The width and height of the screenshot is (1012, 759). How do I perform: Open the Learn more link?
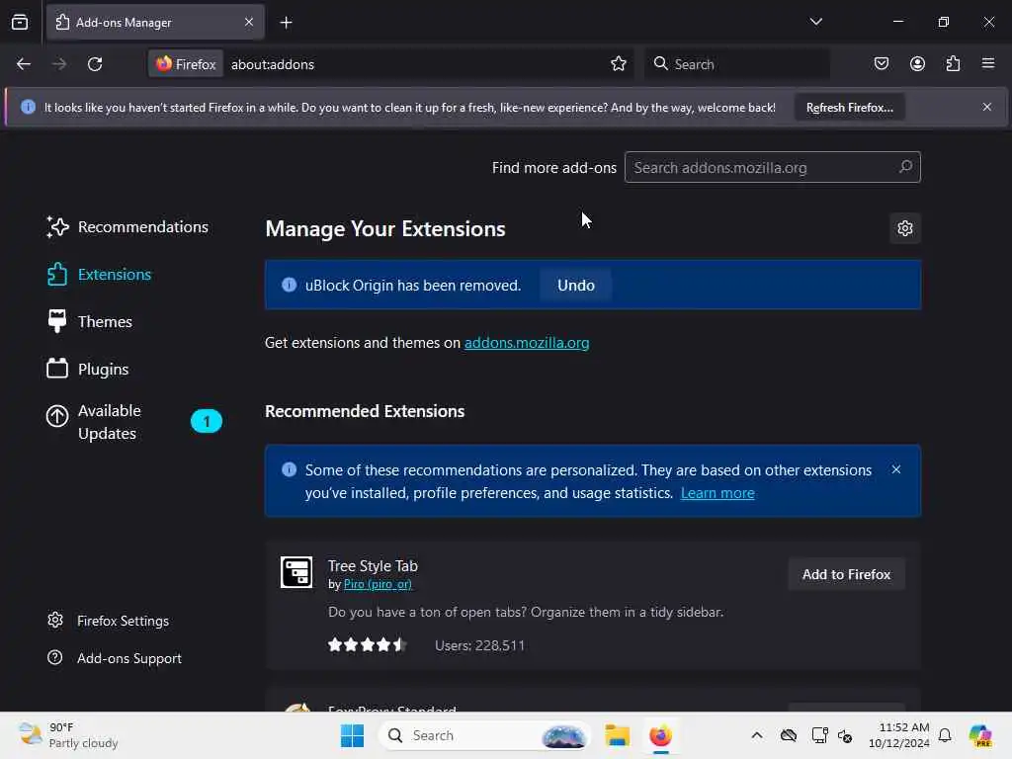[x=717, y=493]
